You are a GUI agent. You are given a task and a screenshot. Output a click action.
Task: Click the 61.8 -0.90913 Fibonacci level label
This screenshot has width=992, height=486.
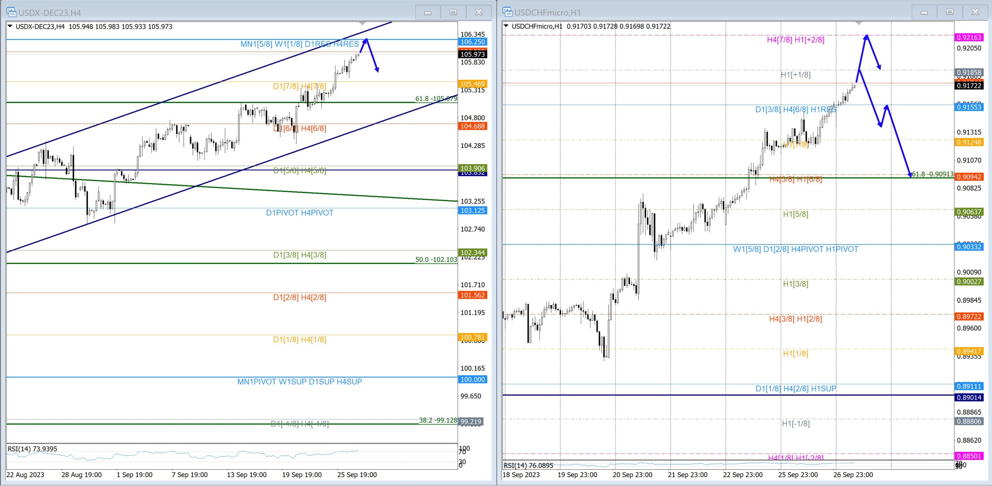coord(932,174)
